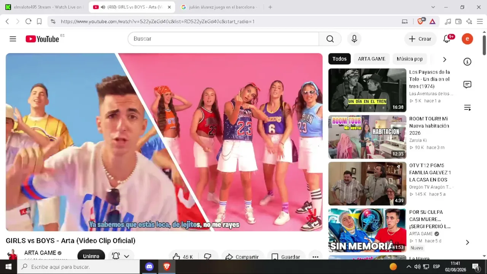
Task: Click the Windows taskbar search box
Action: coord(78,267)
